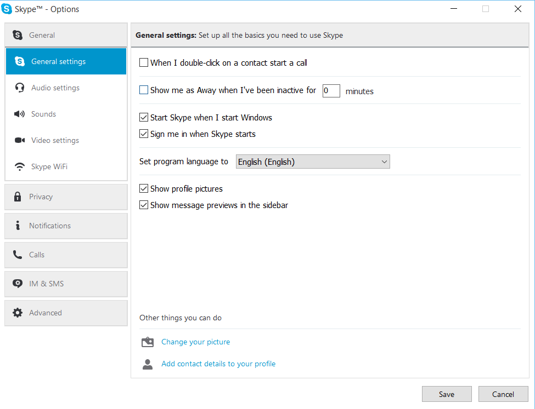Click the speaker icon next to Sounds
Screen dimensions: 535x409
point(20,114)
